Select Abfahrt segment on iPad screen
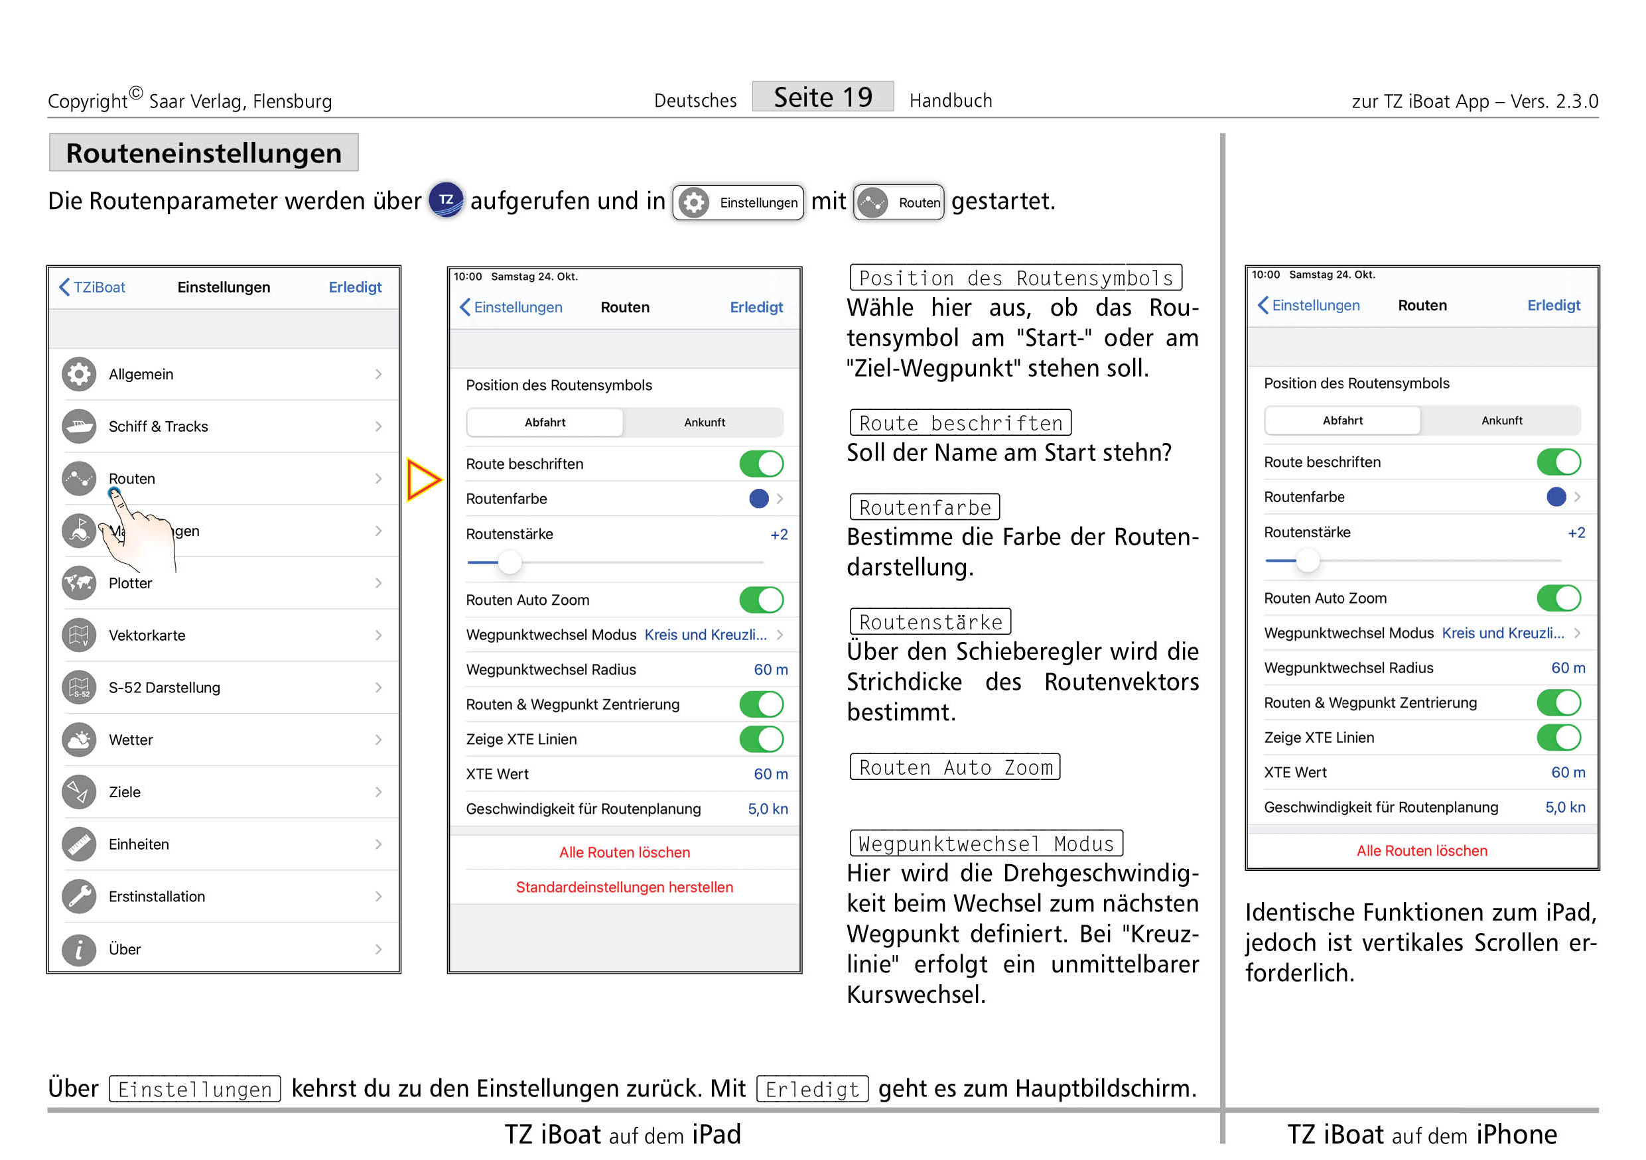1646x1160 pixels. (545, 422)
